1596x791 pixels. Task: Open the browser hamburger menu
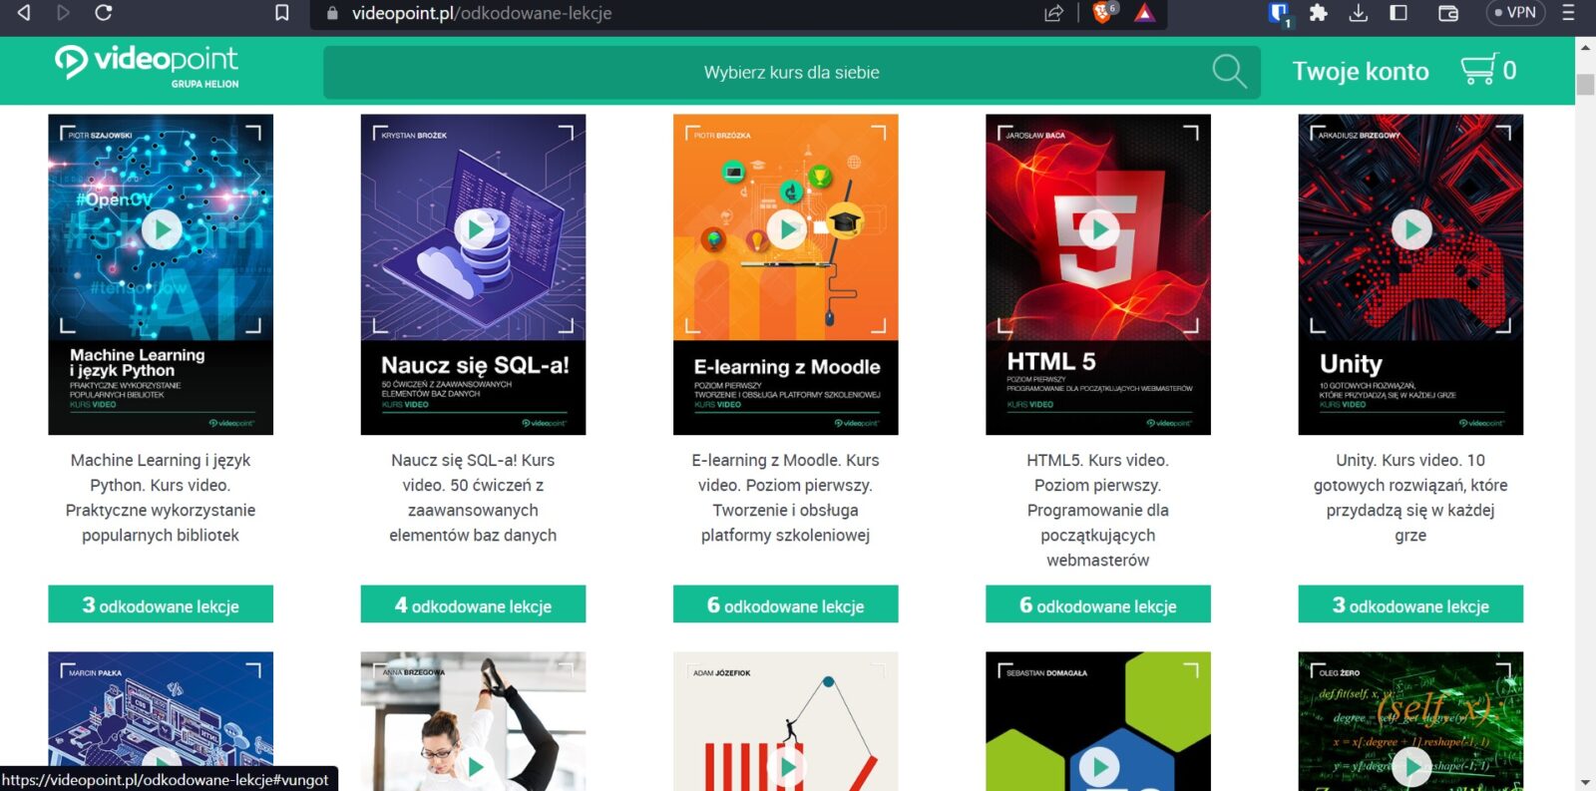point(1568,13)
